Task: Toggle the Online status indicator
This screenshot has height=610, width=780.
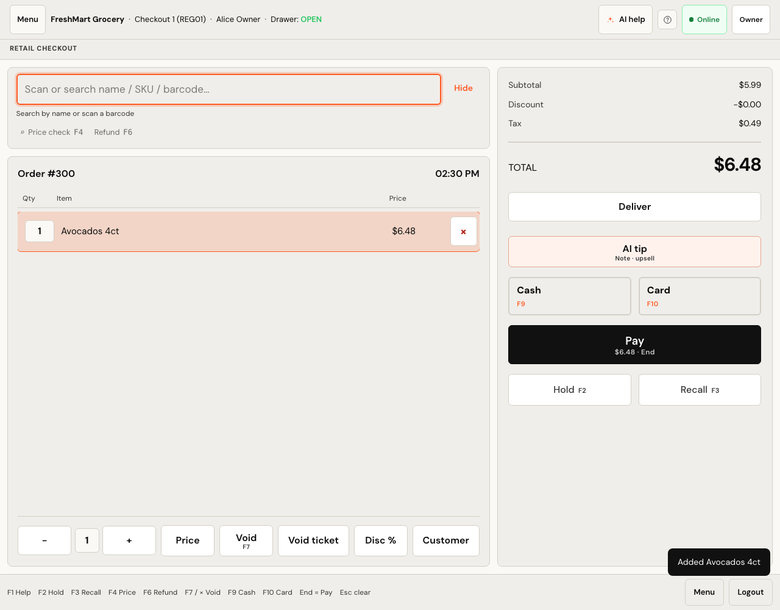Action: 704,20
